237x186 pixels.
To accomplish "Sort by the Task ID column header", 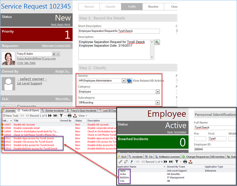I will [7, 120].
